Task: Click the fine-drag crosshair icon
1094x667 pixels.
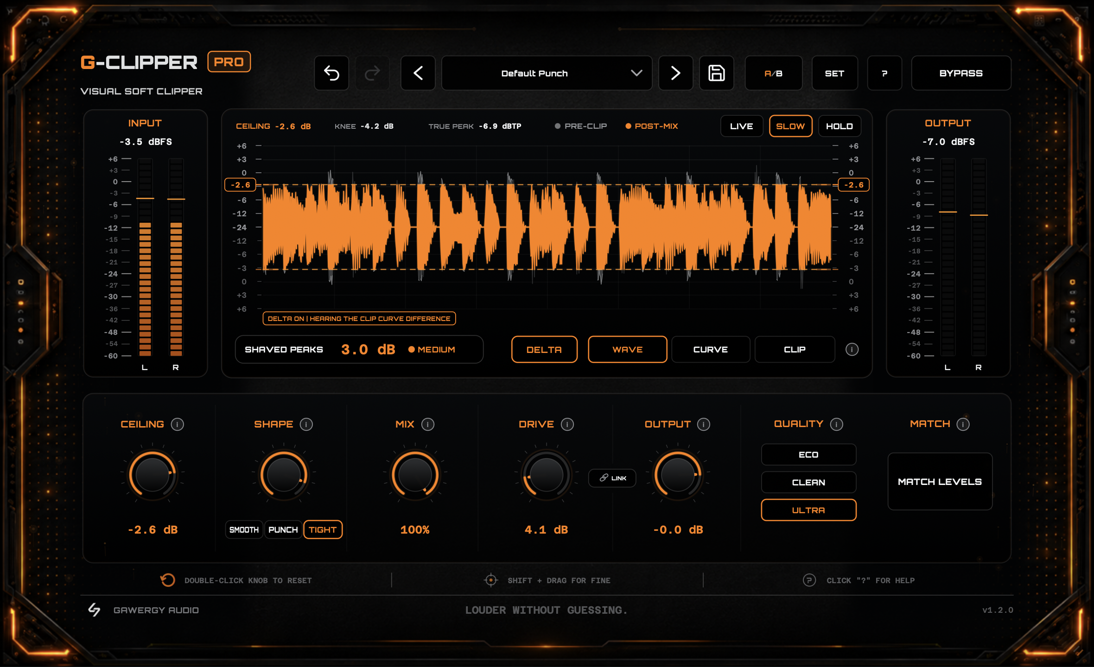Action: coord(491,580)
